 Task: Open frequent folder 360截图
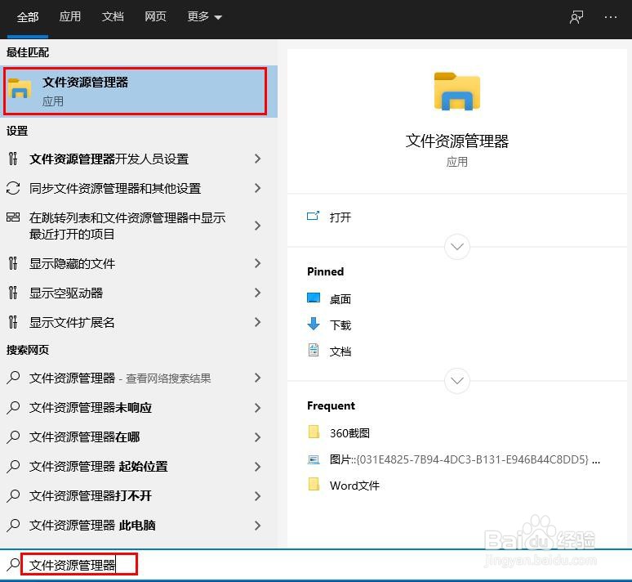(x=349, y=433)
